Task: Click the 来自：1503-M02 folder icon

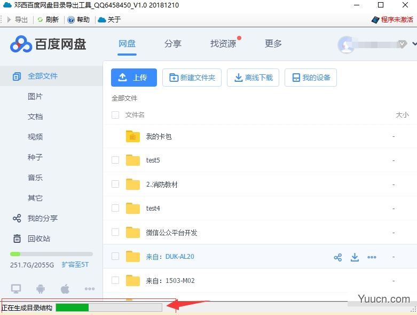Action: click(x=133, y=280)
